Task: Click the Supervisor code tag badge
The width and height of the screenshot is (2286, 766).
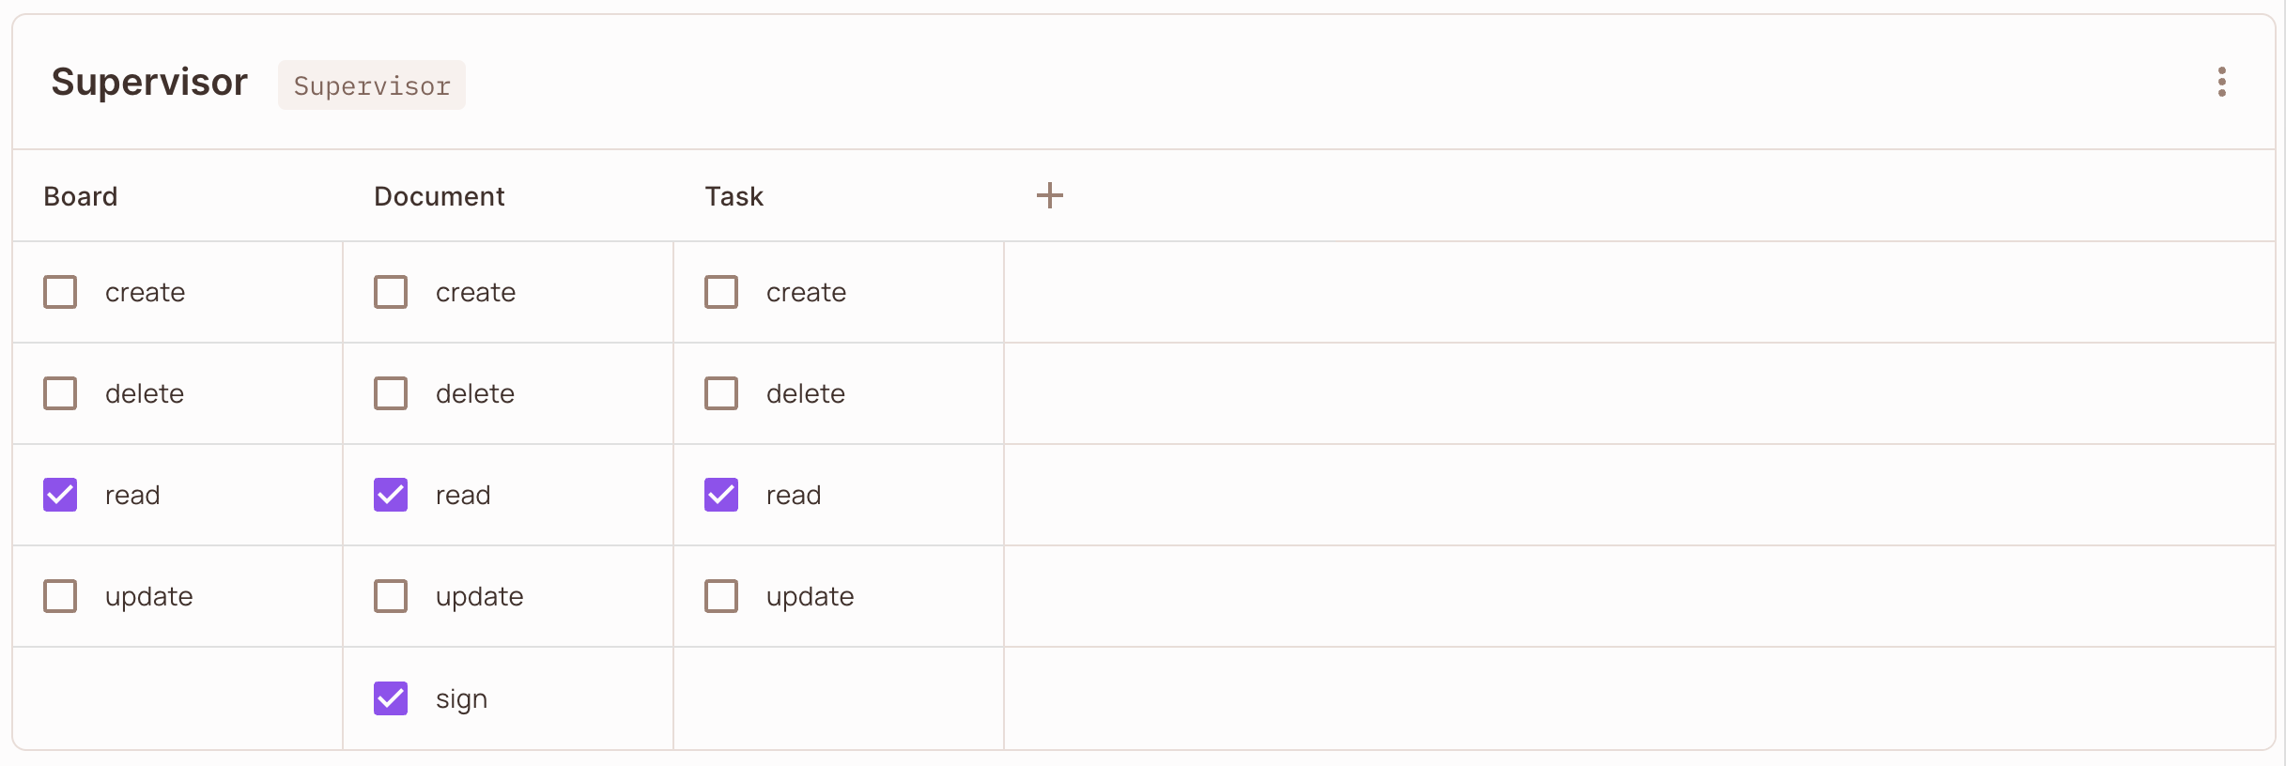Action: (x=372, y=85)
